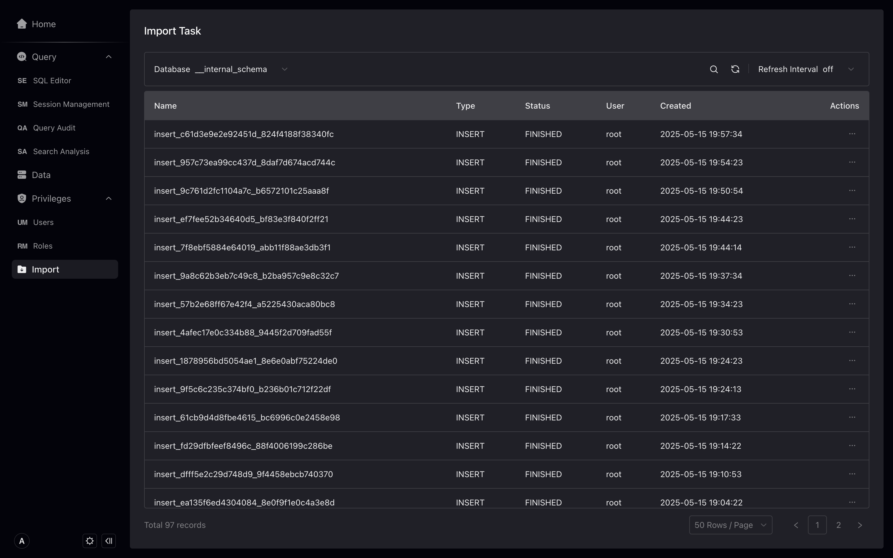Image resolution: width=893 pixels, height=558 pixels.
Task: Open actions menu for insert_57b2e68ff67e42f4 row
Action: coord(852,304)
